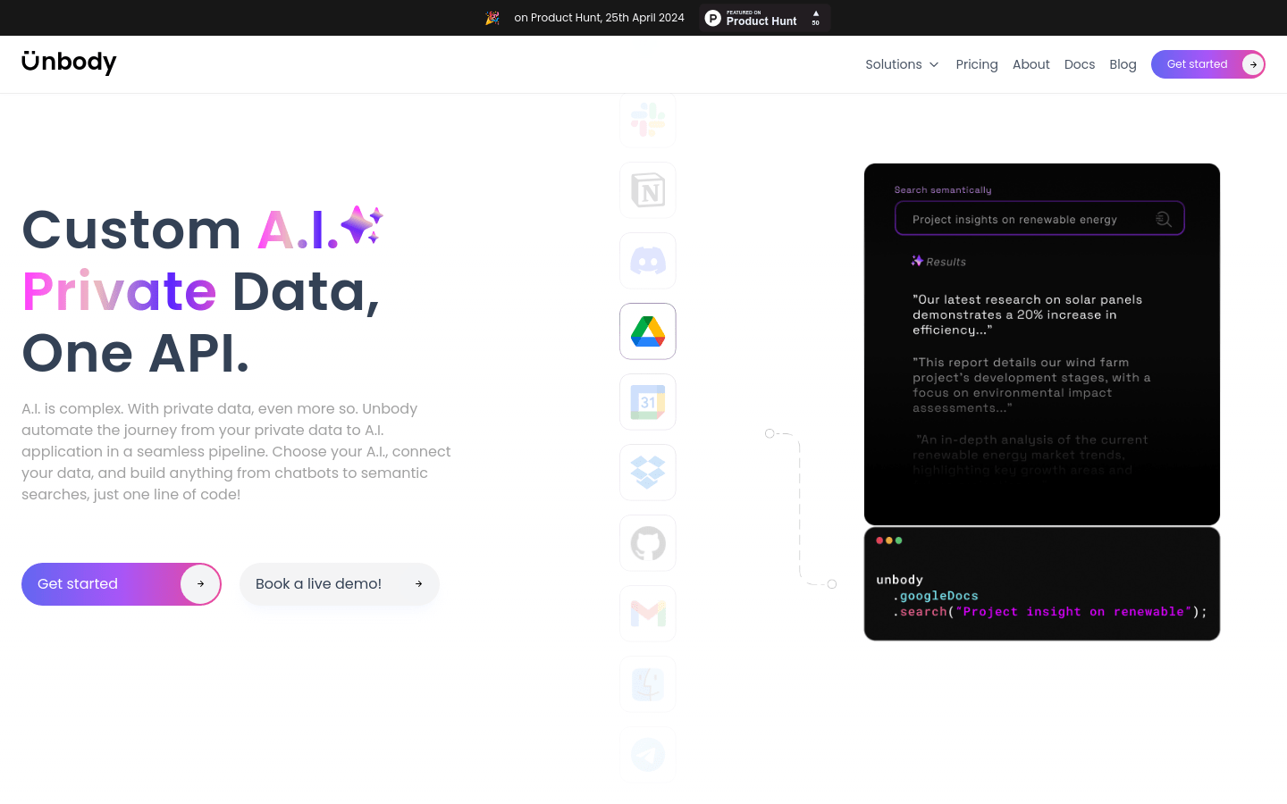Select the Telegram integration icon
1287x804 pixels.
pos(648,755)
